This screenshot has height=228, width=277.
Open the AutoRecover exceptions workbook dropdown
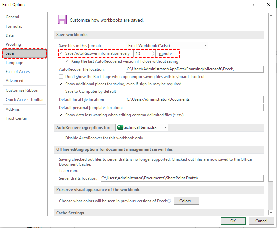tap(142, 127)
